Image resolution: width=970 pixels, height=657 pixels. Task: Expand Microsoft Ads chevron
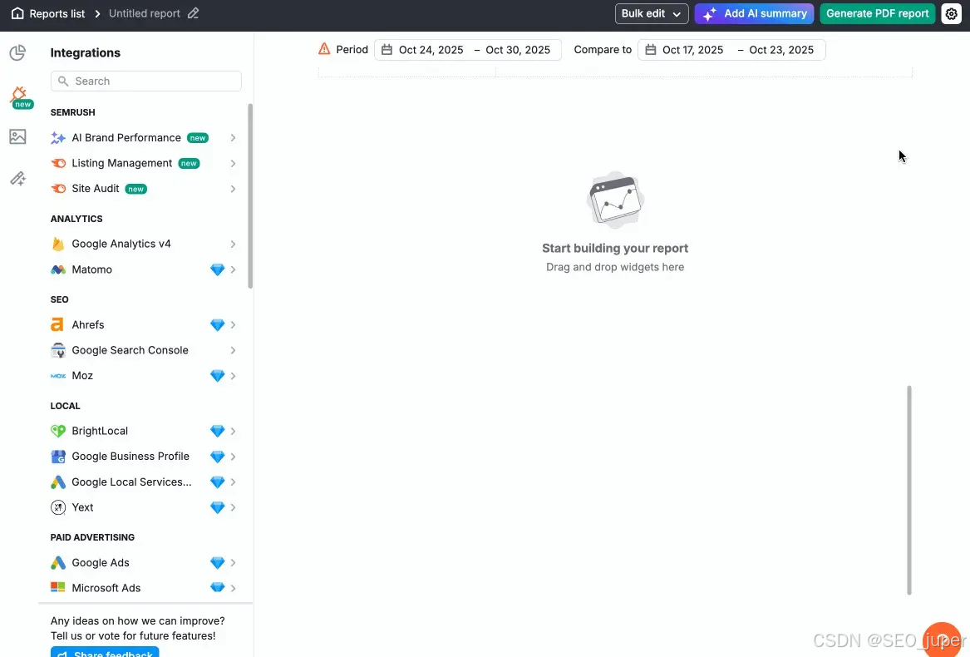coord(234,588)
